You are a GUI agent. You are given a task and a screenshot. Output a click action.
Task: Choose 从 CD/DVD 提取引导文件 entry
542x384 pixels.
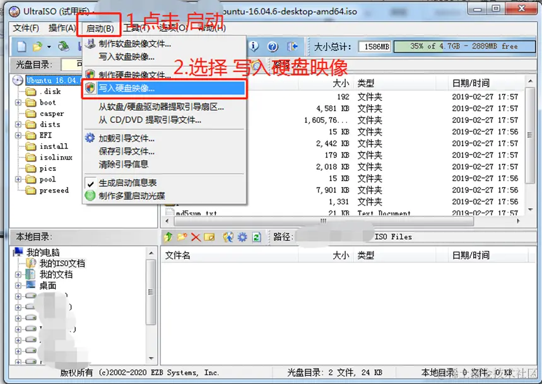pos(150,120)
